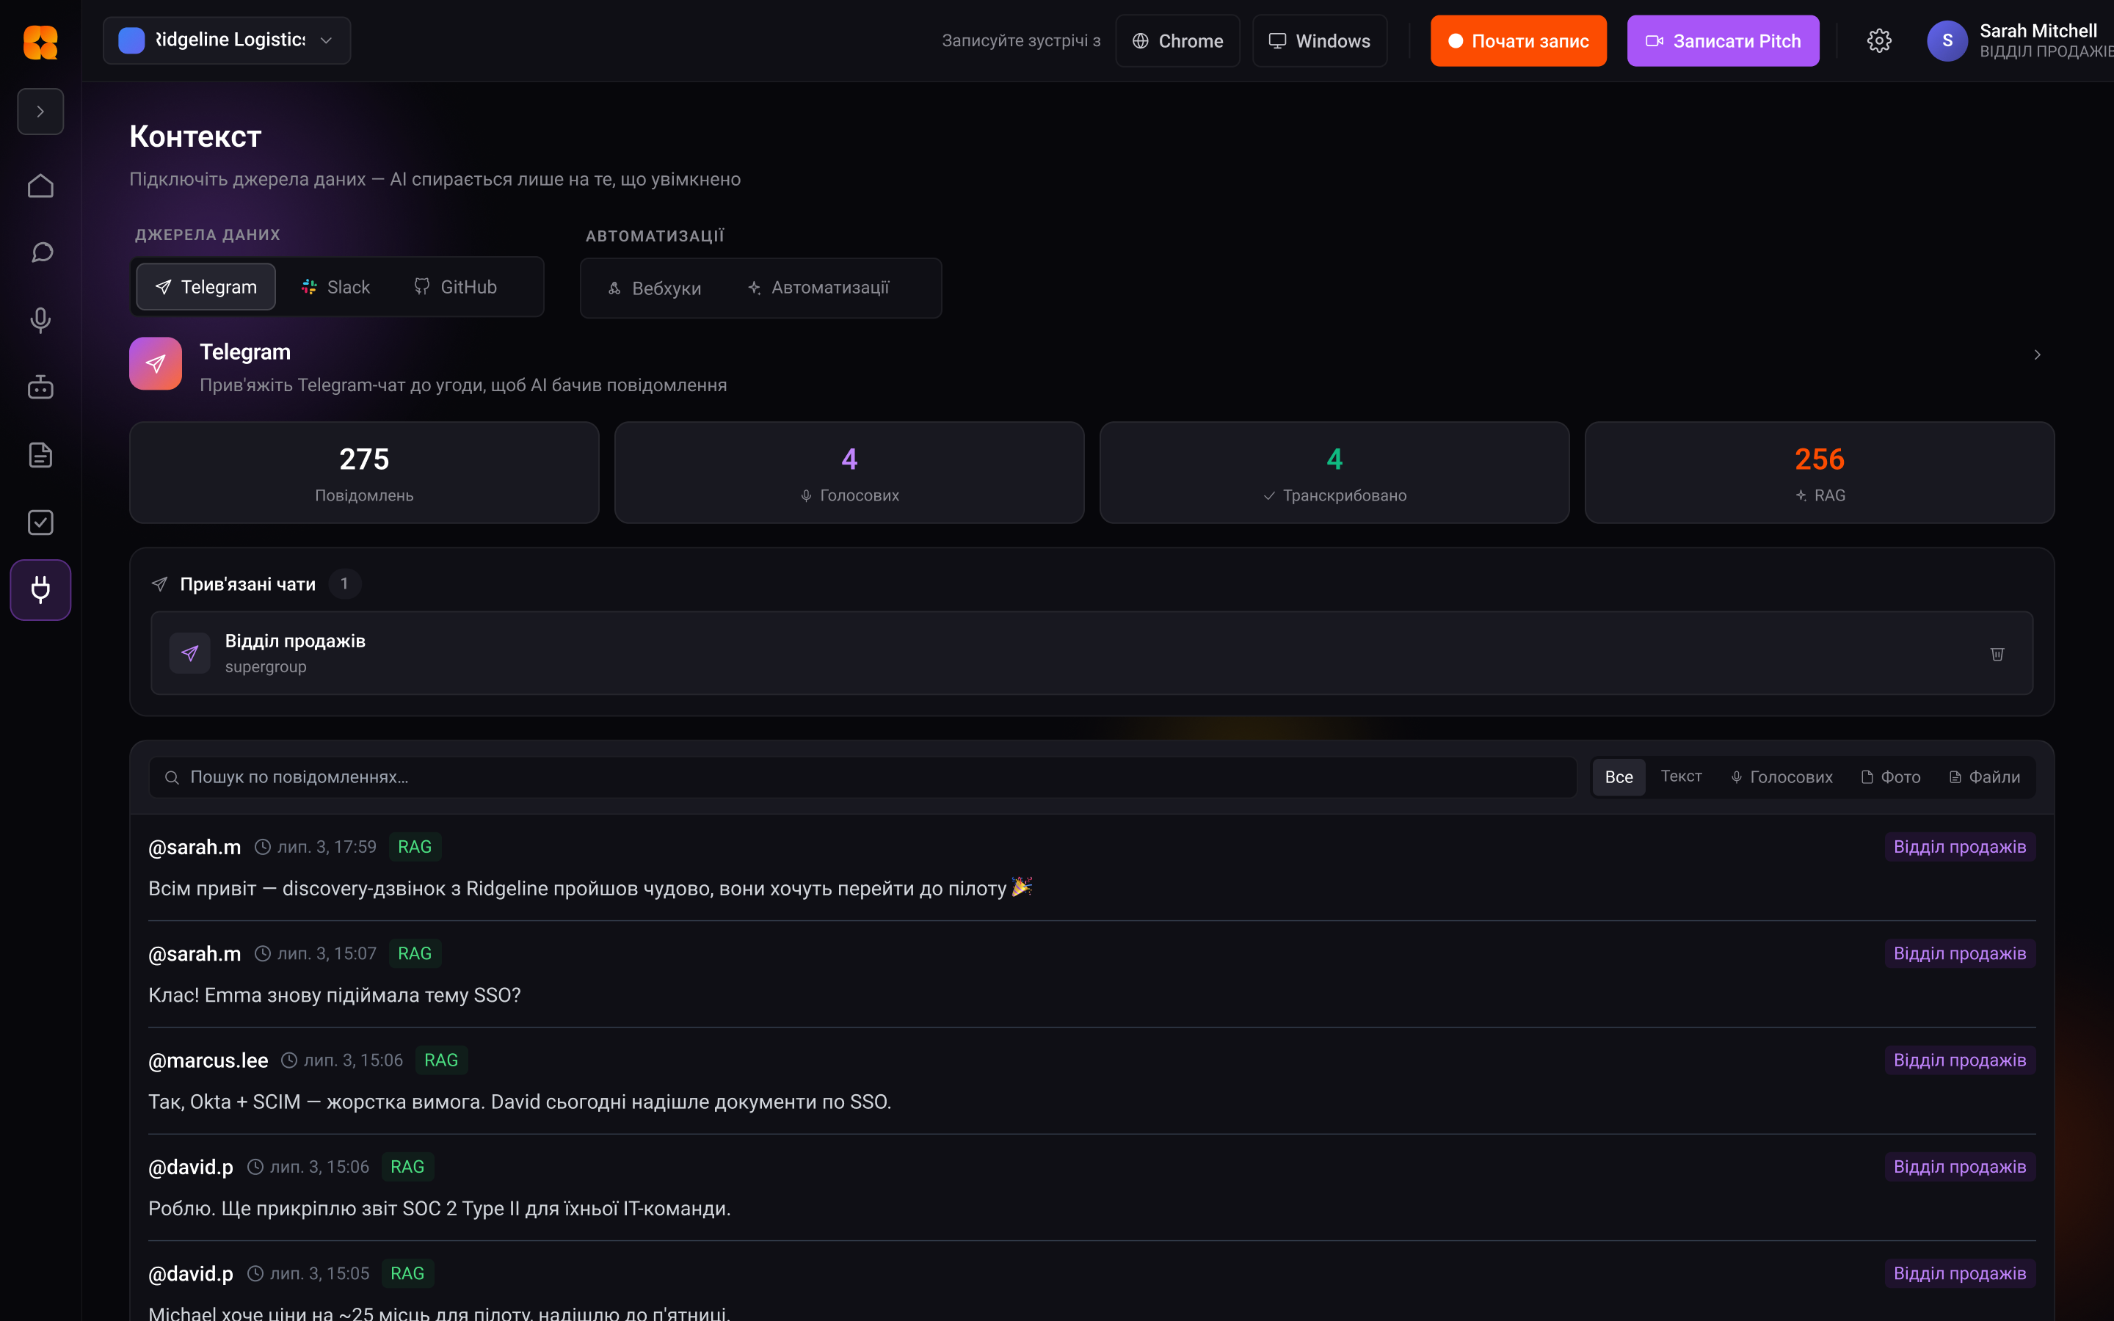Click the clock icon on 15:07 message
The image size is (2114, 1321).
(x=262, y=953)
